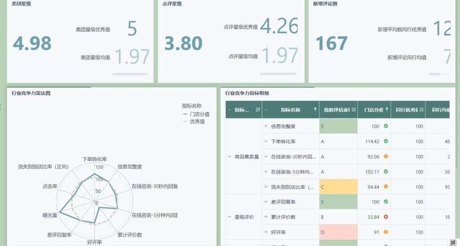Click the 曝光量 radar axis label
The width and height of the screenshot is (460, 246).
pos(50,215)
